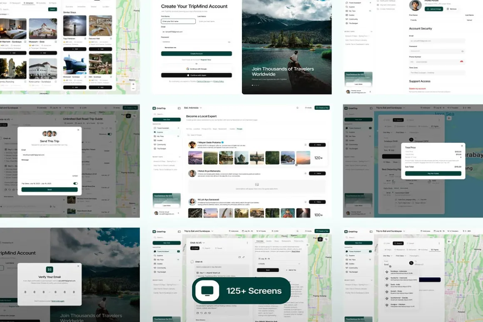Image resolution: width=483 pixels, height=322 pixels.
Task: Zoom out the map behind Send This Trip
Action: click(x=134, y=213)
